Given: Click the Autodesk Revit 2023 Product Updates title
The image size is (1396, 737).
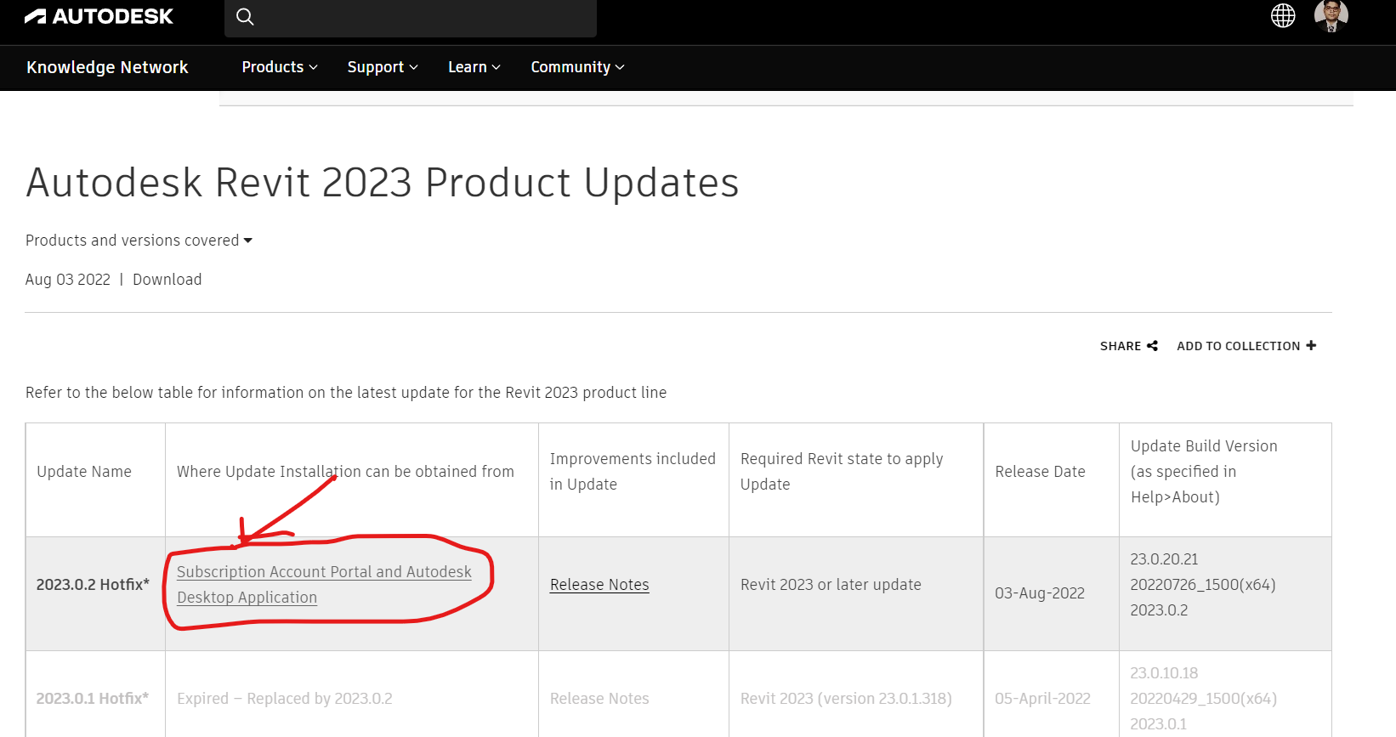Looking at the screenshot, I should point(383,183).
